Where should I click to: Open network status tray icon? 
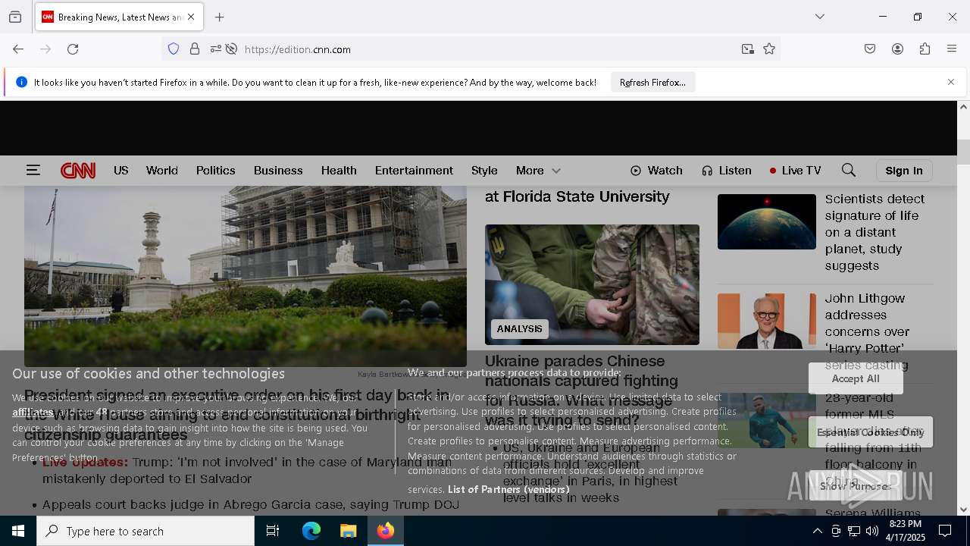pos(854,532)
